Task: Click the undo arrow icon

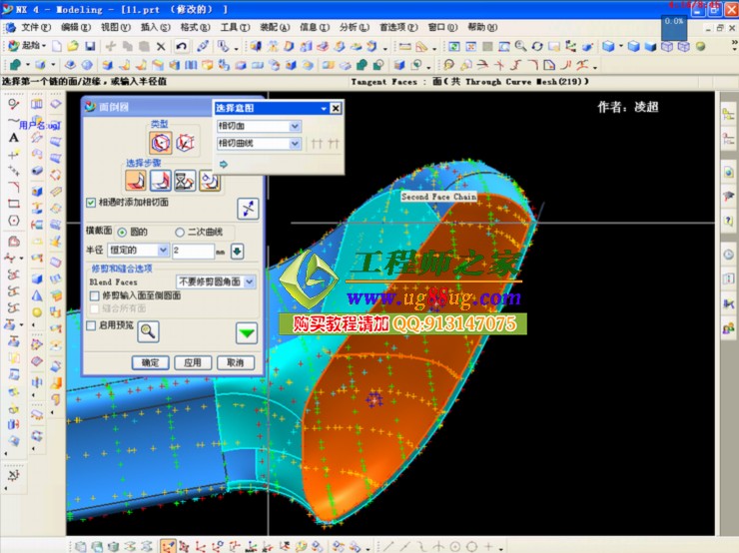Action: click(181, 46)
